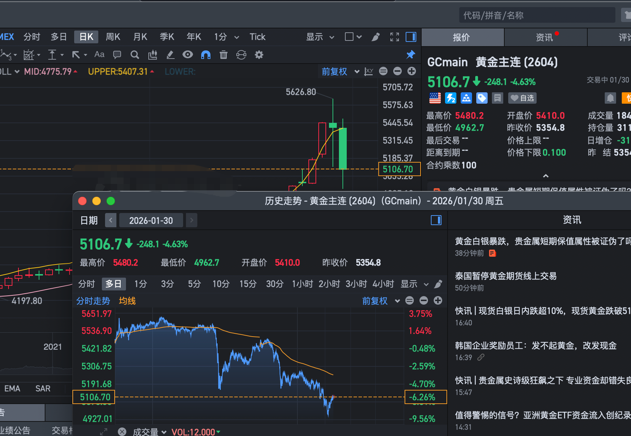Viewport: 631px width, 436px height.
Task: Open the 1分 interval dropdown arrow
Action: point(237,37)
